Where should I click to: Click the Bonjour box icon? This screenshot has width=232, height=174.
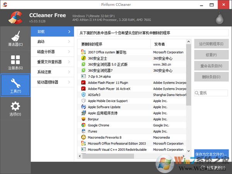pyautogui.click(x=84, y=119)
